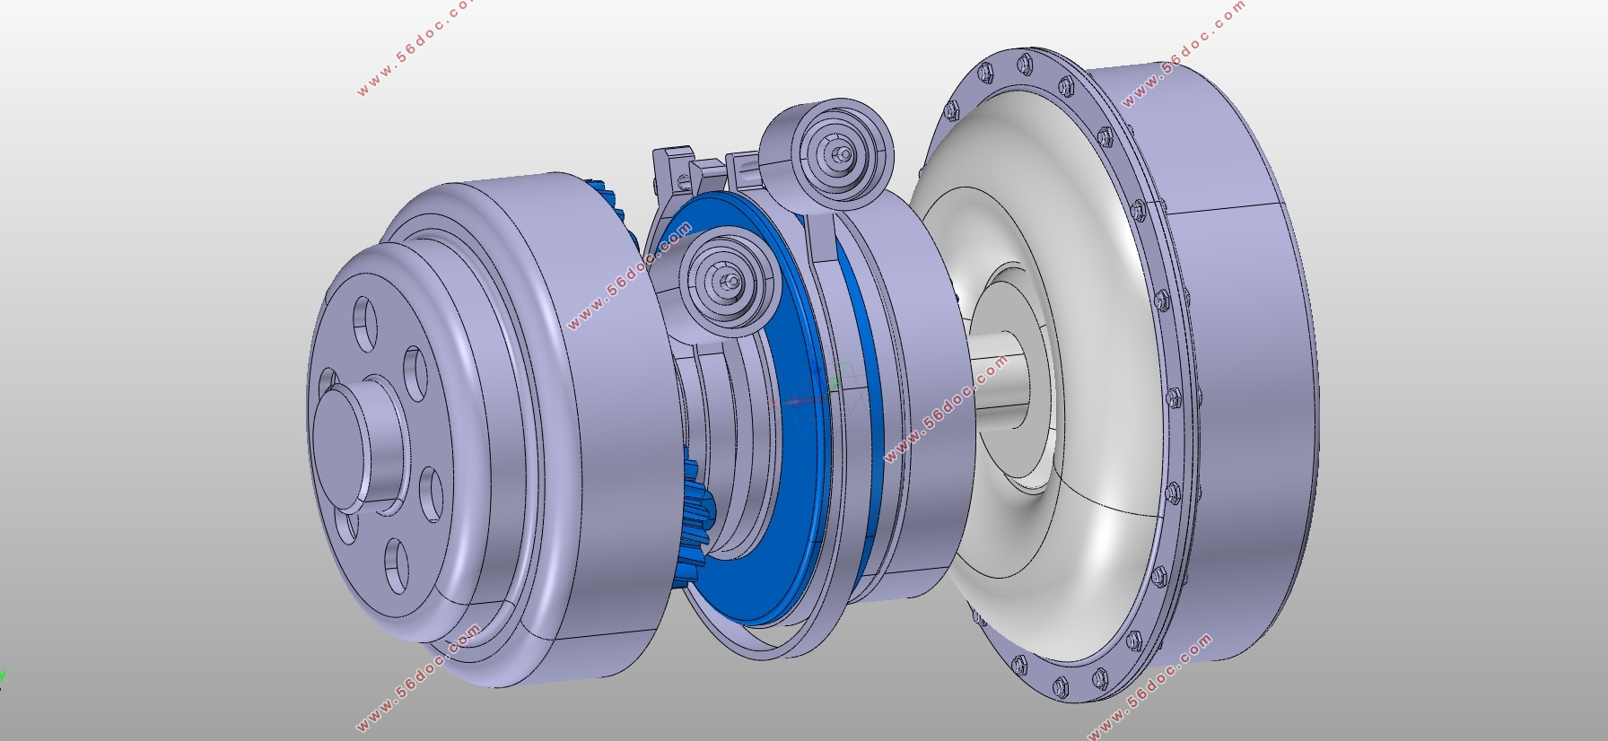Click the green Y axis indicator at left edge
Viewport: 1608px width, 741px height.
click(3, 676)
